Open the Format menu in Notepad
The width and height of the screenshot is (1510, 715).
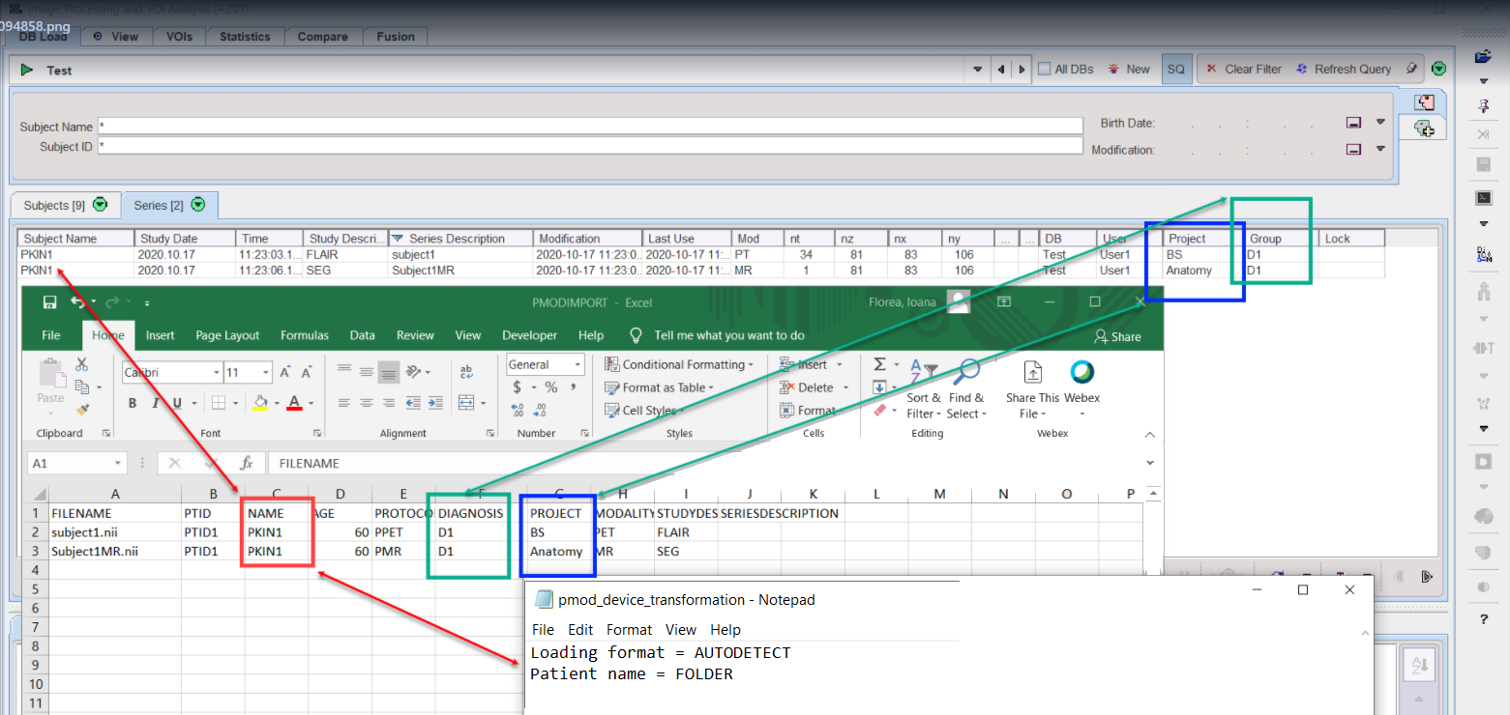pos(629,630)
